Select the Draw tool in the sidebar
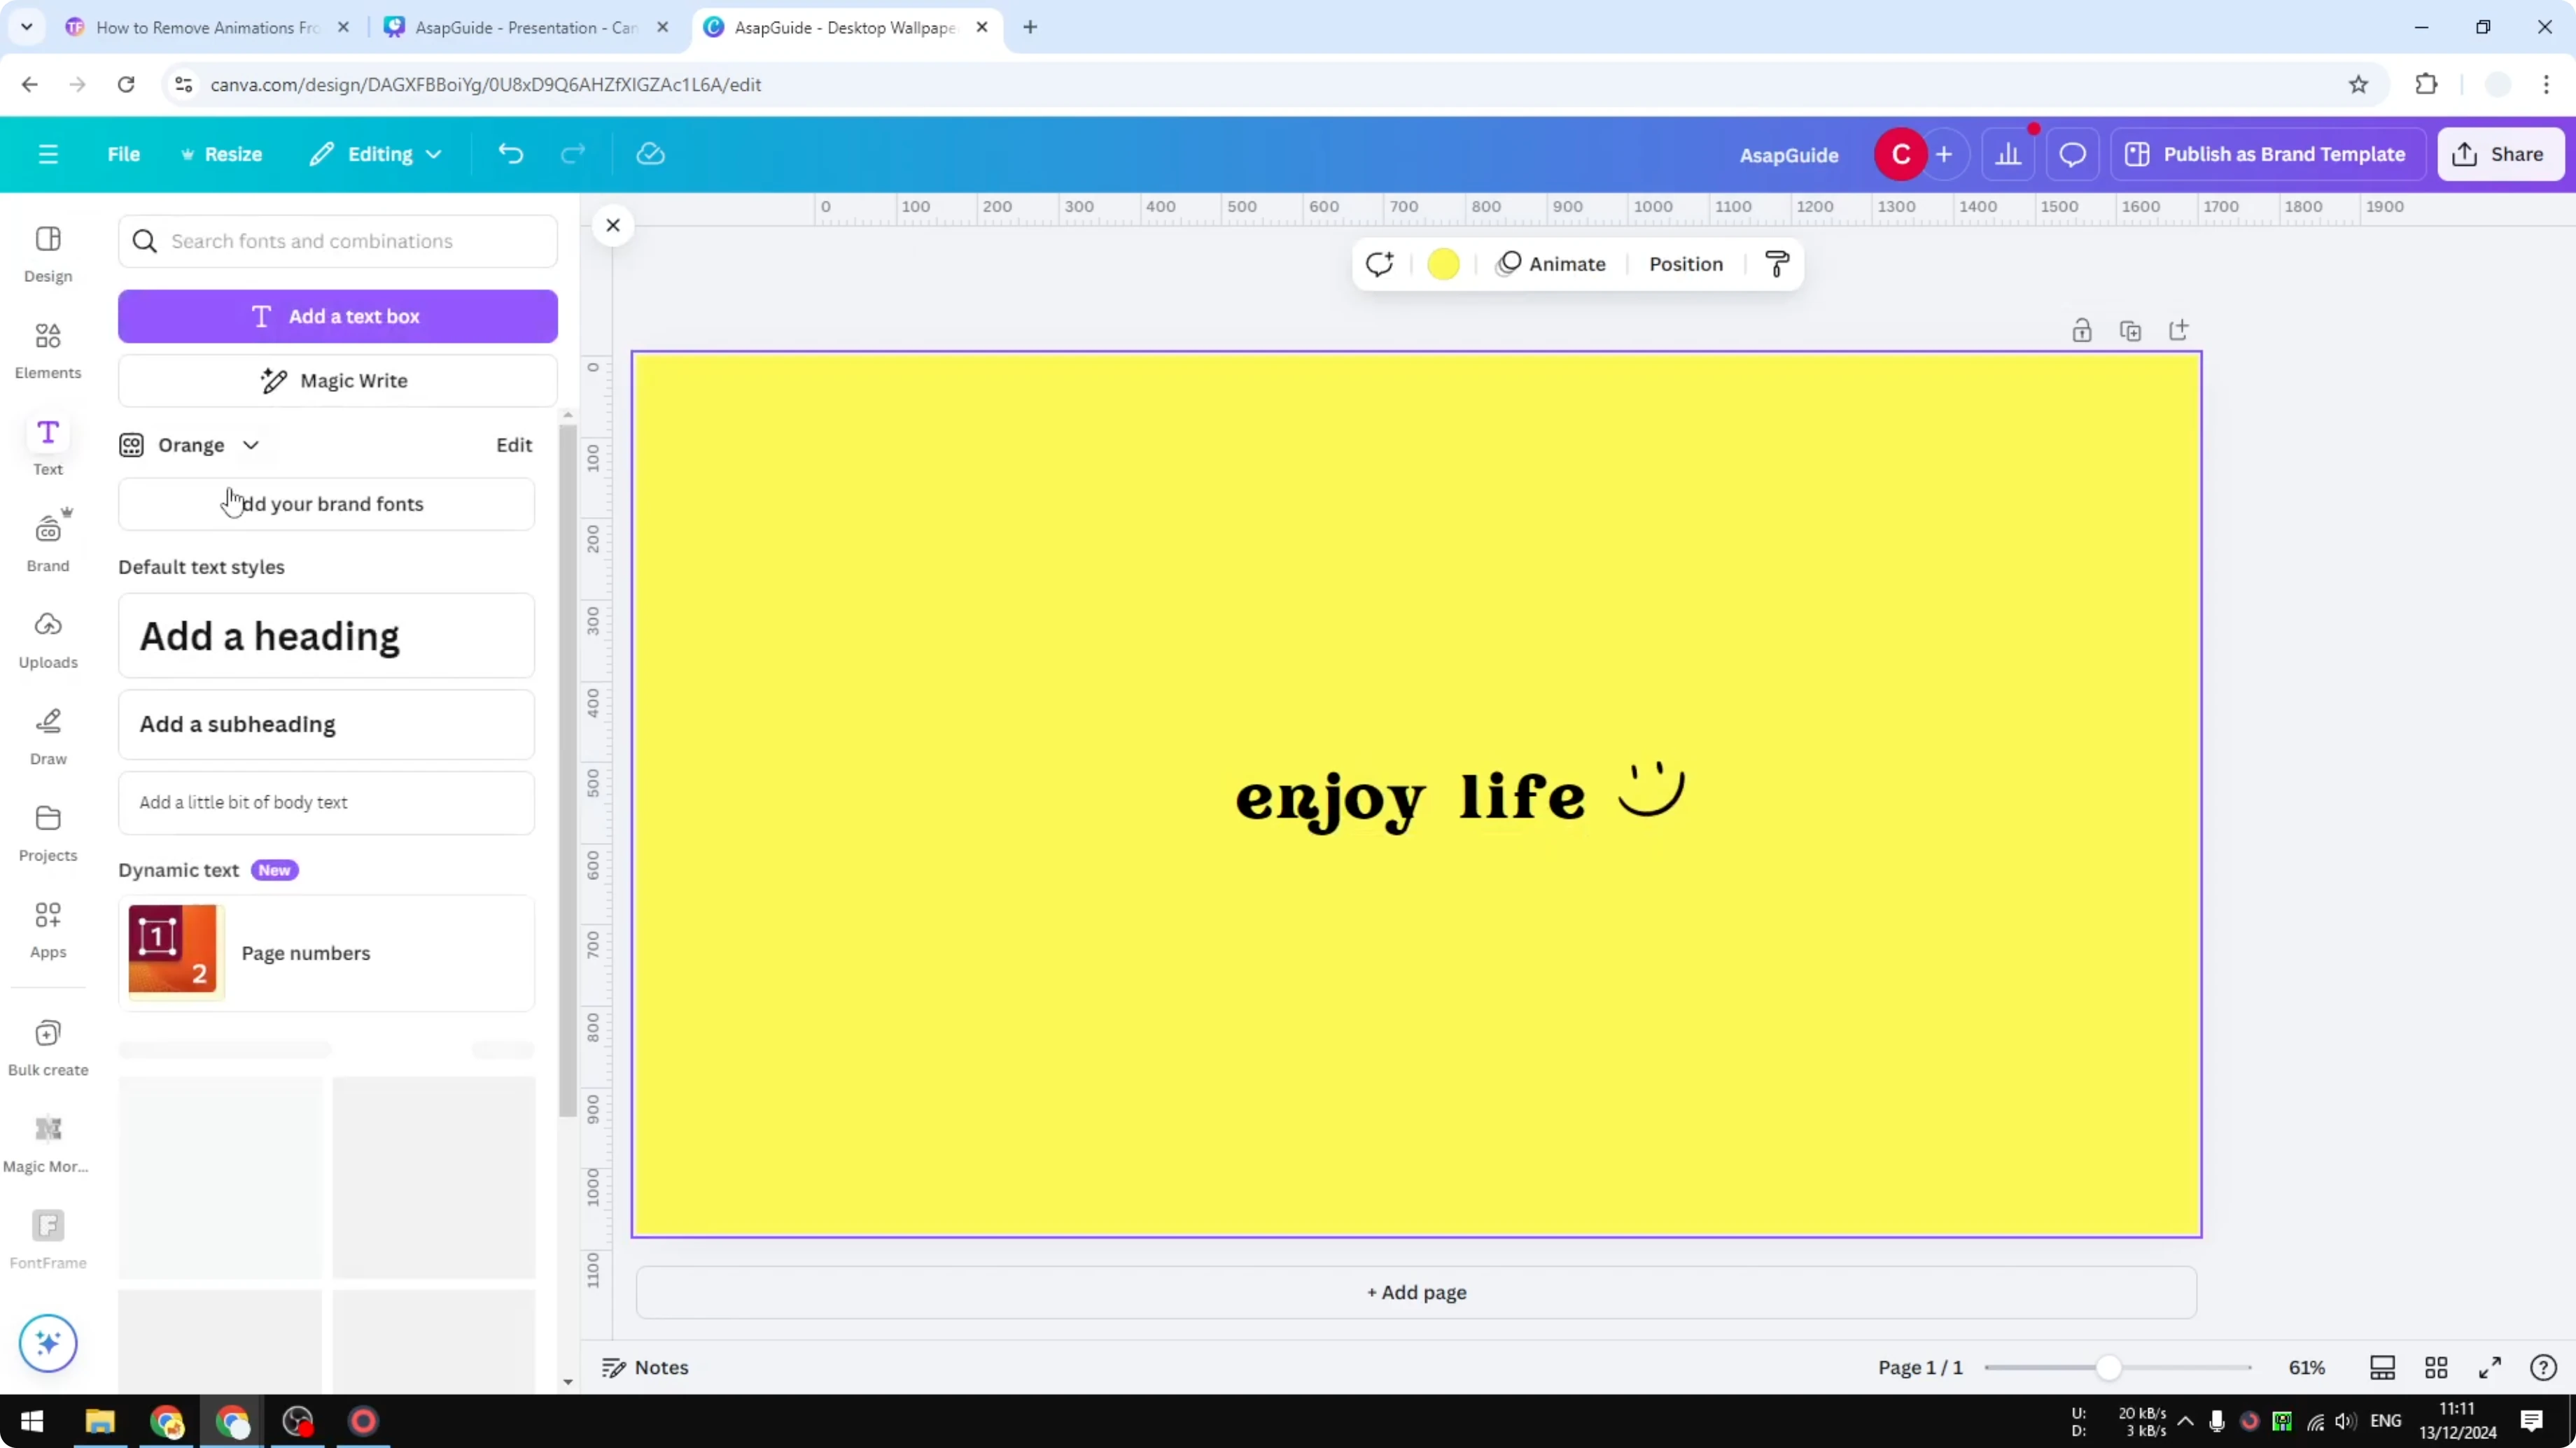The height and width of the screenshot is (1448, 2576). point(47,734)
